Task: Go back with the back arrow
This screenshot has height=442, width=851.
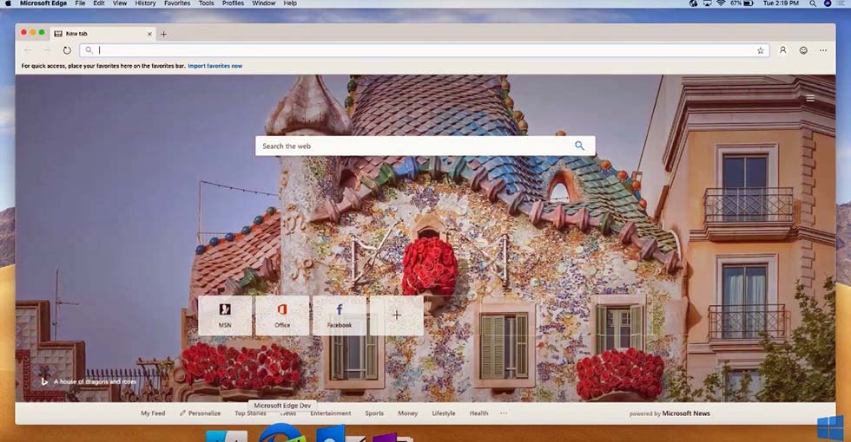Action: point(28,50)
